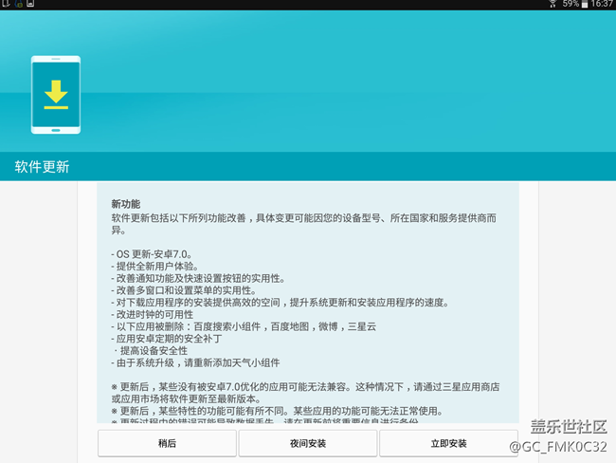This screenshot has width=616, height=463.
Task: Tap line '改进时钟的可用性'
Action: click(153, 314)
